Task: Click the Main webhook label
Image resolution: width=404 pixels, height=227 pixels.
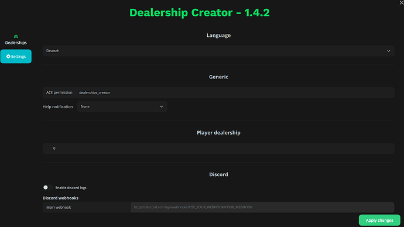Action: click(x=59, y=207)
